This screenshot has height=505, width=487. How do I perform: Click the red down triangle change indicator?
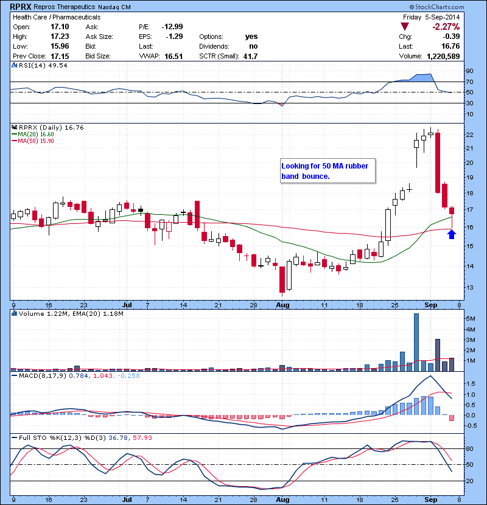[x=405, y=27]
